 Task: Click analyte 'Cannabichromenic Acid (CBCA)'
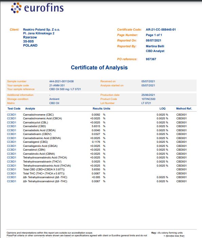(42, 118)
